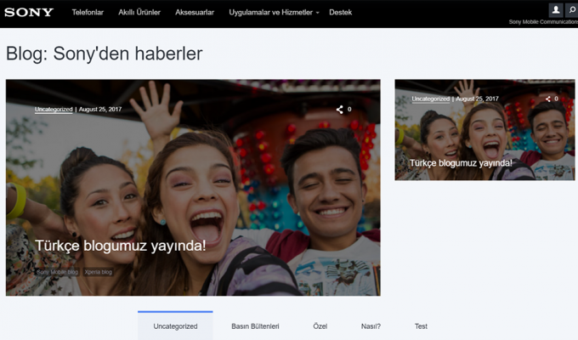
Task: Switch to Özel tab
Action: pos(320,326)
